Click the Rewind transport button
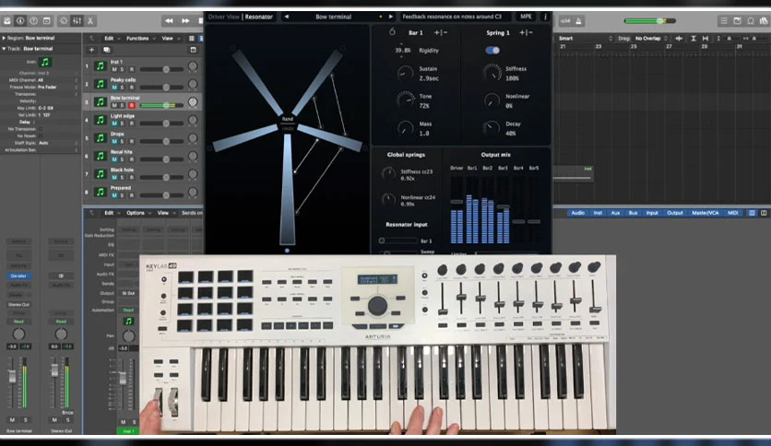Viewport: 771px width, 446px height. coord(169,20)
